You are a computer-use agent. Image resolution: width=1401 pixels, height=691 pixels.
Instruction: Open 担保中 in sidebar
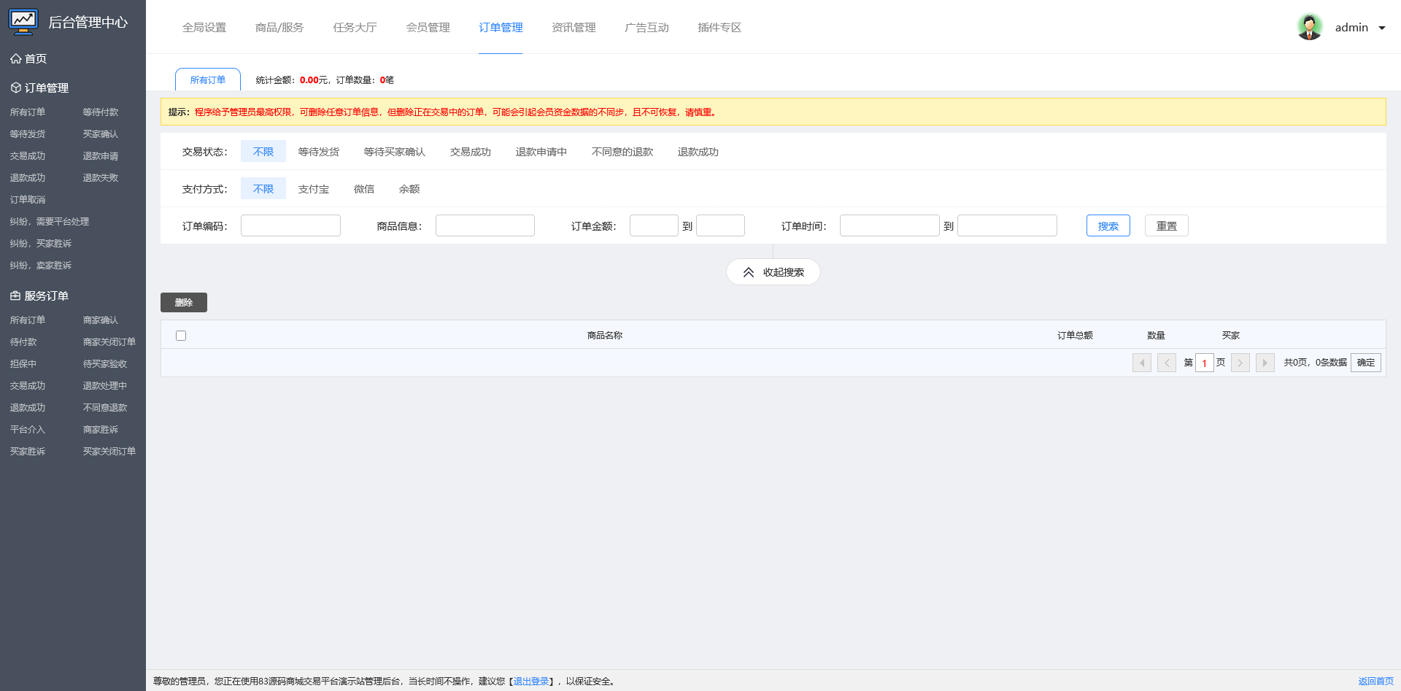(x=23, y=364)
